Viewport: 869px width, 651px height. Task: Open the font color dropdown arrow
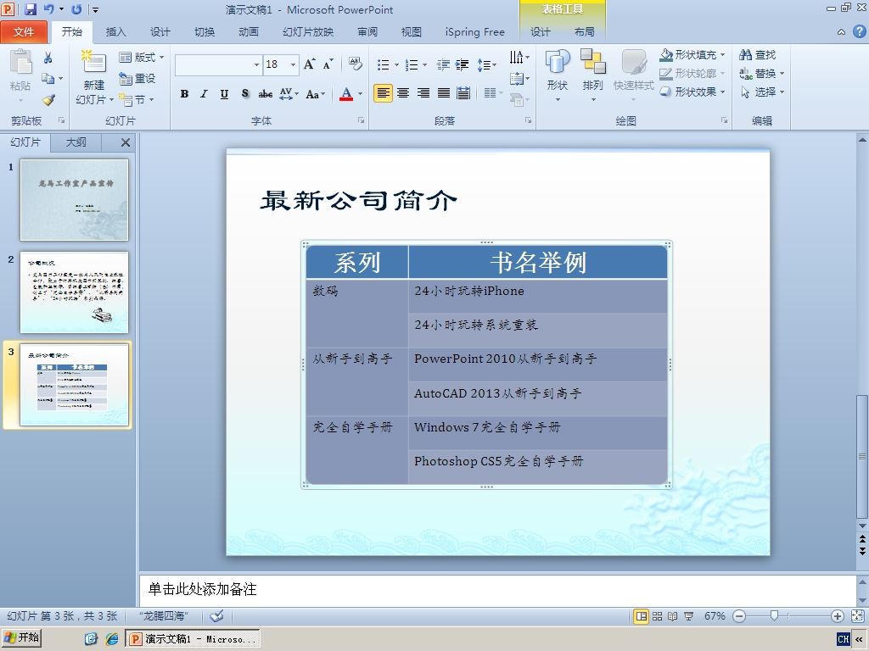click(x=360, y=93)
